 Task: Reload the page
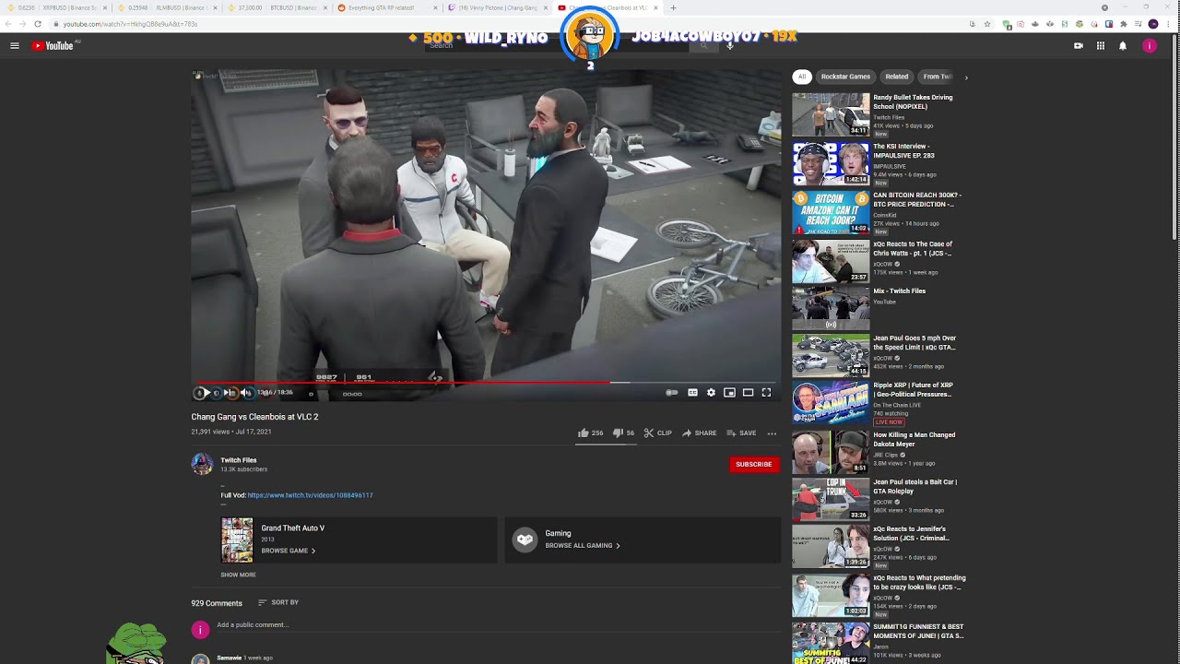(x=38, y=24)
